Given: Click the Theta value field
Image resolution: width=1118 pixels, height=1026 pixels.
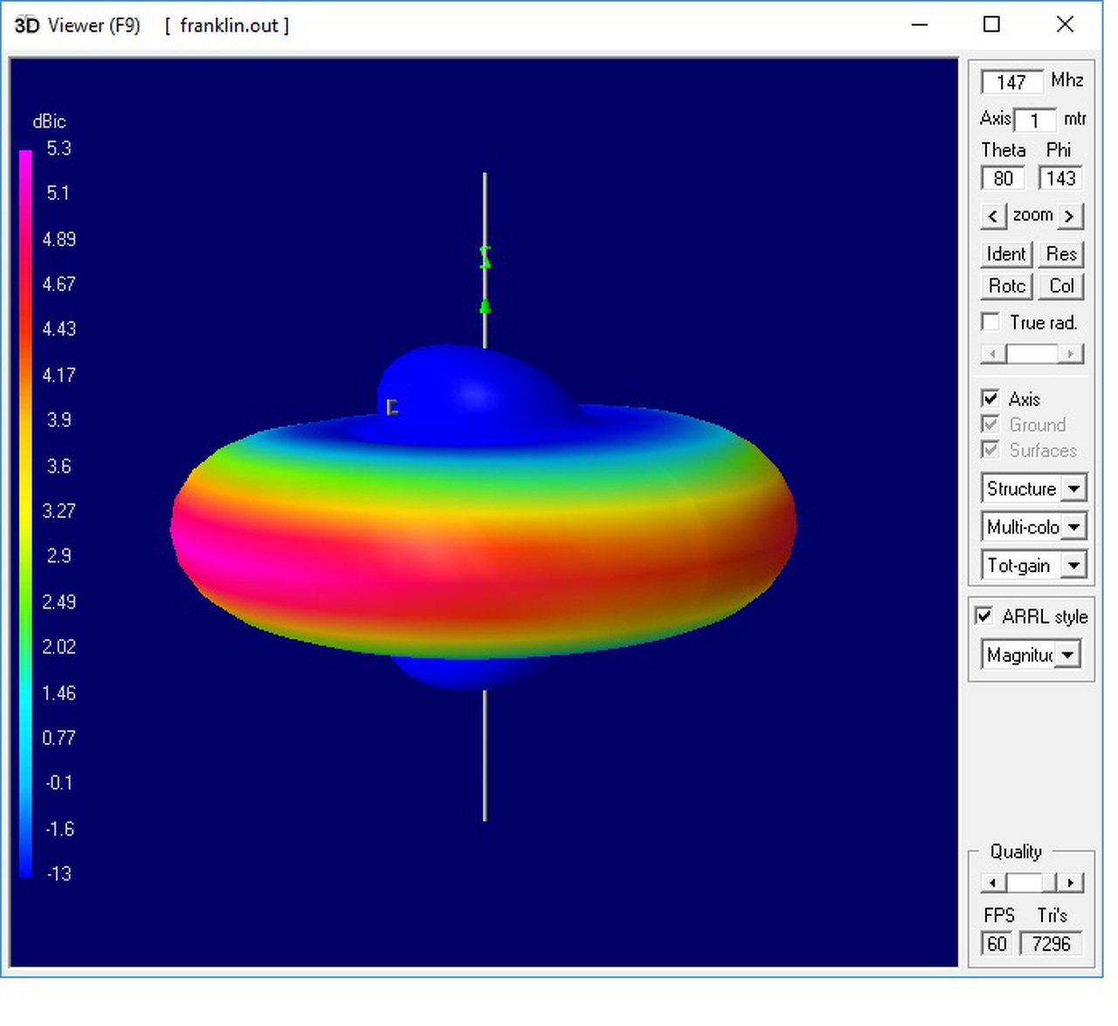Looking at the screenshot, I should 1003,179.
